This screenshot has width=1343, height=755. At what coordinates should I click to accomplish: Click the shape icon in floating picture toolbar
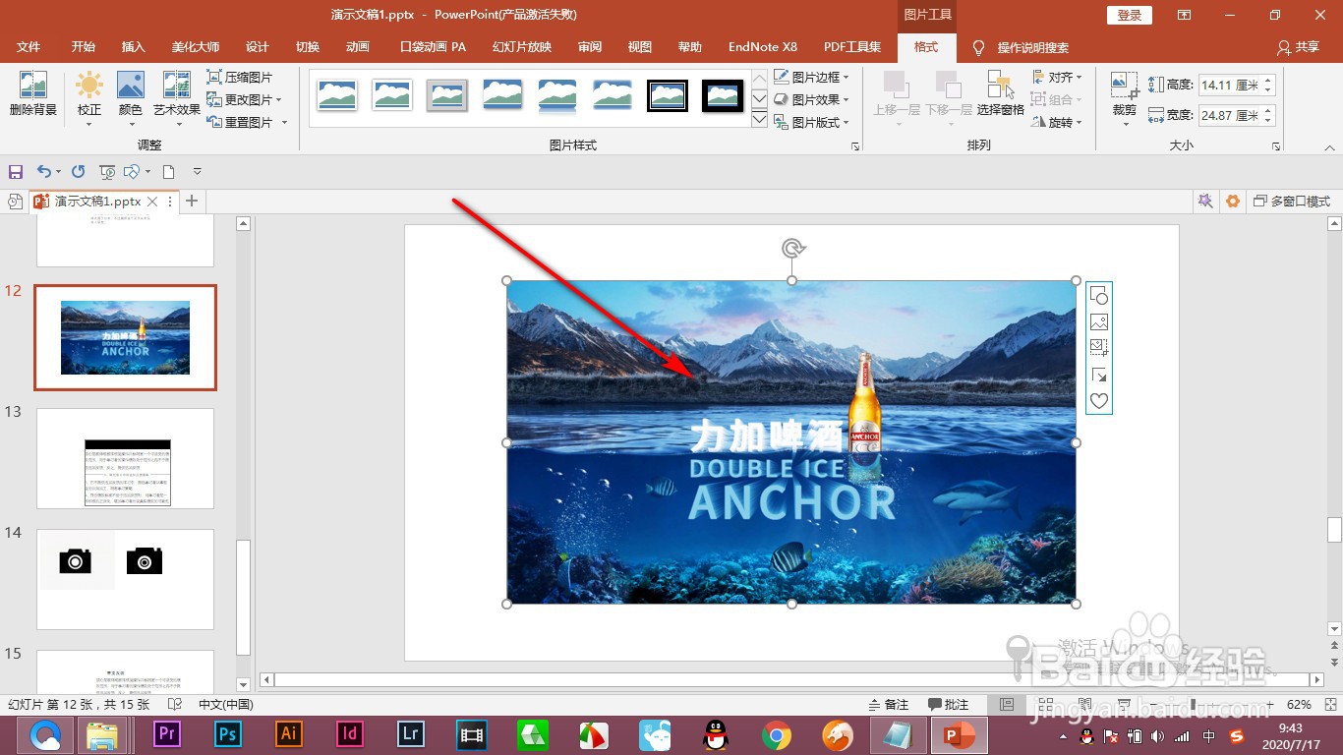pyautogui.click(x=1099, y=296)
